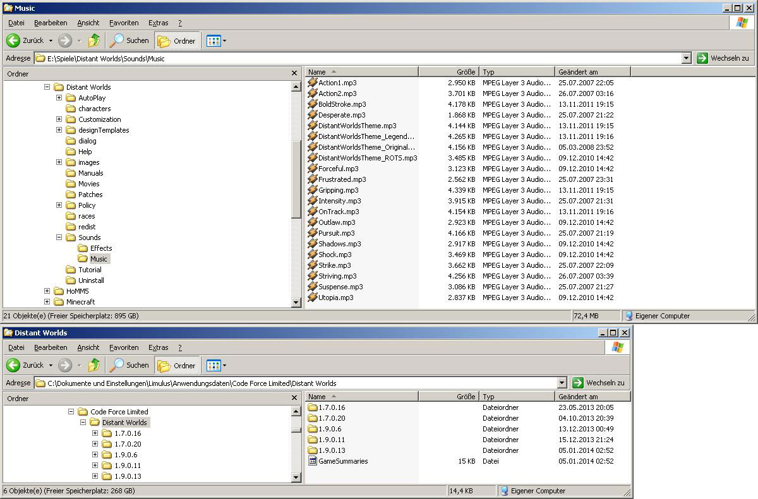Expand the AutoPlay tree node
Image resolution: width=758 pixels, height=499 pixels.
[59, 98]
